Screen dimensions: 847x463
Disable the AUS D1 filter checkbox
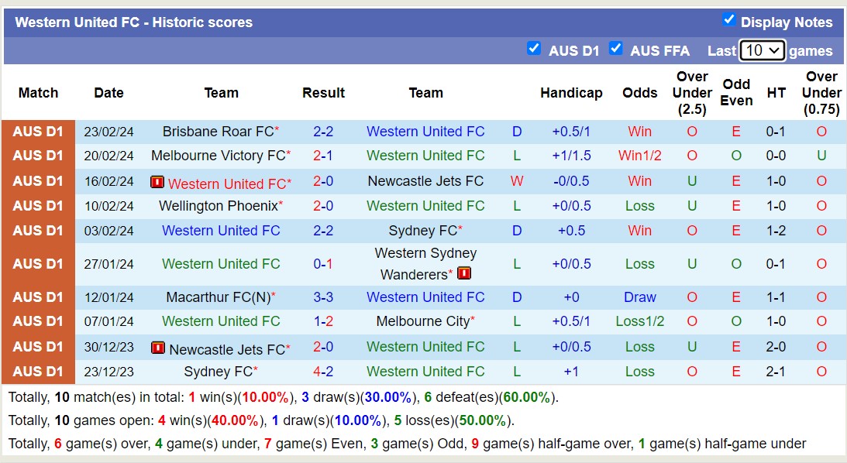tap(534, 49)
